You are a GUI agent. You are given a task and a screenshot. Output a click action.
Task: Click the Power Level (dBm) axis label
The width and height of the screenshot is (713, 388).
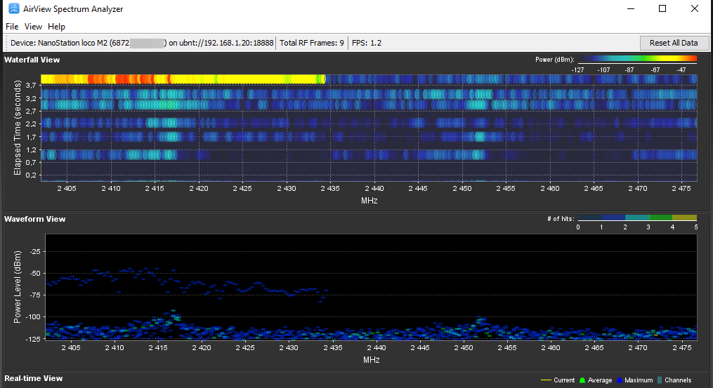tap(18, 287)
